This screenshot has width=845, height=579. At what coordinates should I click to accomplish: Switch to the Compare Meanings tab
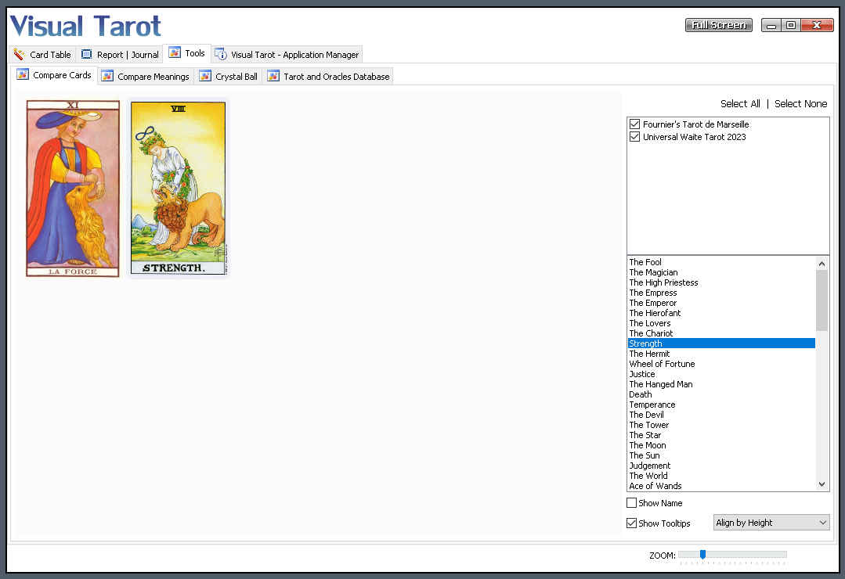[x=146, y=77]
